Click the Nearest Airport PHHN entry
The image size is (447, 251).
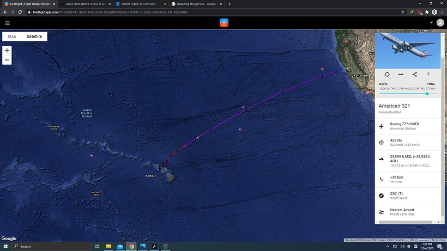408,212
